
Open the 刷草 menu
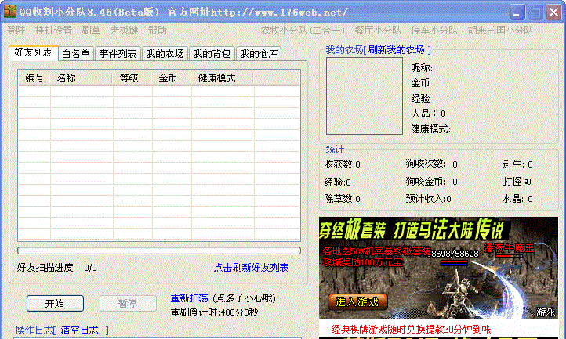click(x=91, y=31)
